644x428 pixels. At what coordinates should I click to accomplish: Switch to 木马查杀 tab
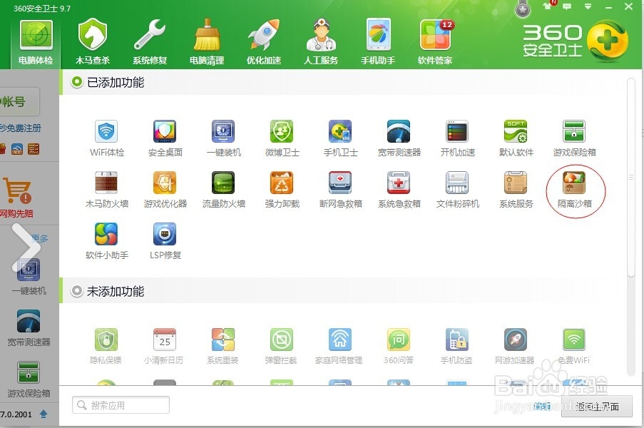93,42
